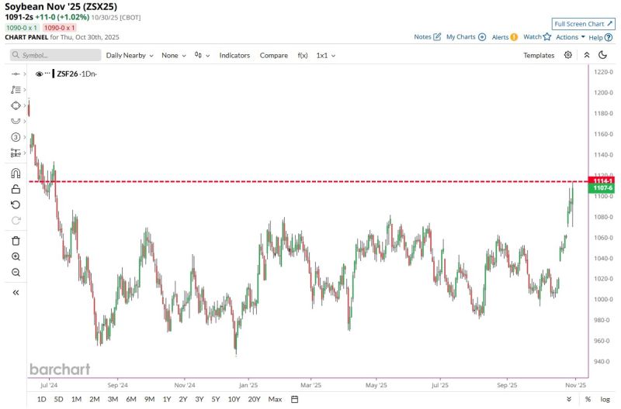This screenshot has height=409, width=621.
Task: Open the Actions dropdown
Action: pyautogui.click(x=571, y=36)
